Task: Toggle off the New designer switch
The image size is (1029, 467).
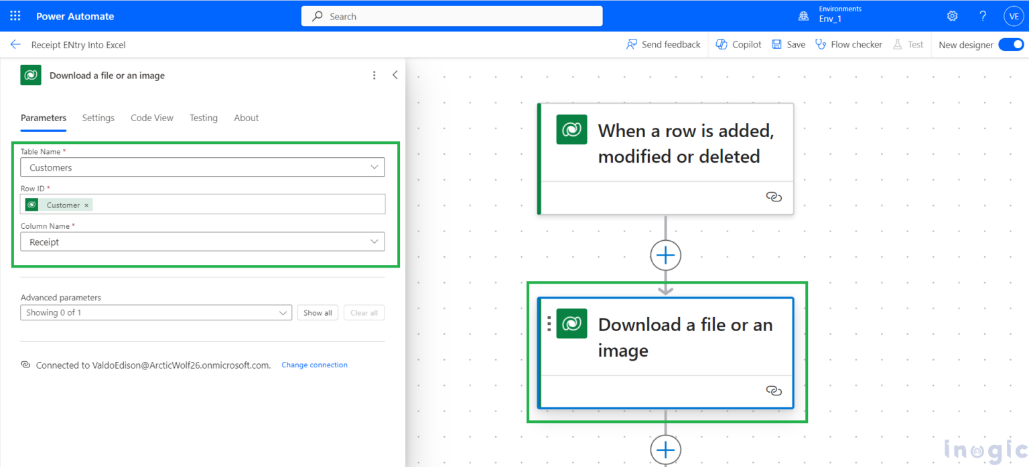Action: pos(1011,44)
